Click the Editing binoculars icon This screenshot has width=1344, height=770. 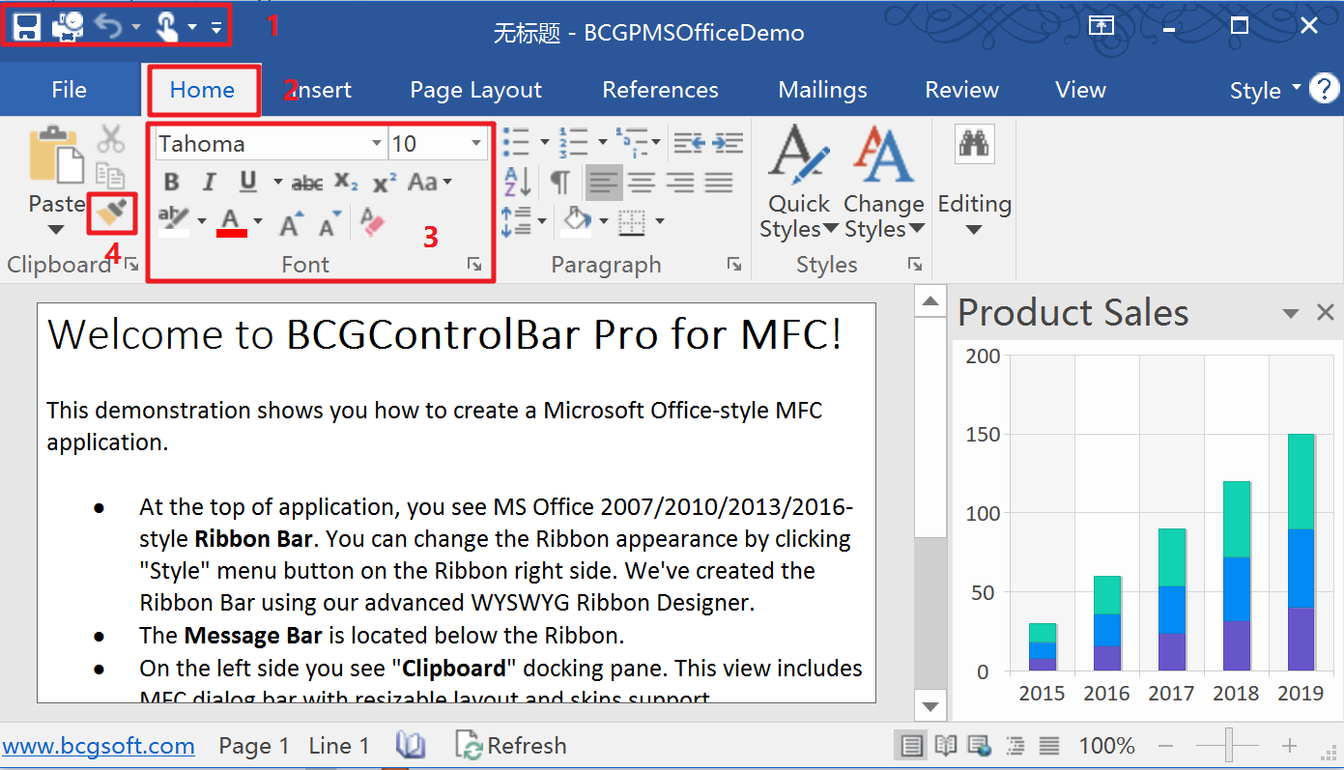(974, 145)
